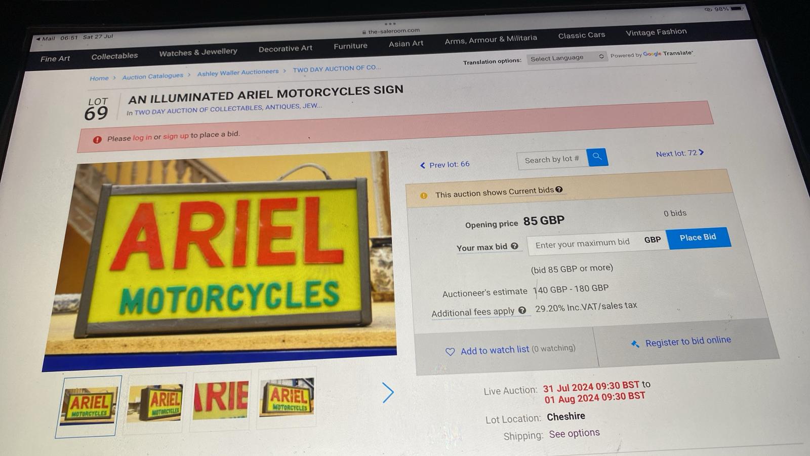This screenshot has width=810, height=456.
Task: Click the help icon by Additional fees apply
Action: pyautogui.click(x=522, y=310)
